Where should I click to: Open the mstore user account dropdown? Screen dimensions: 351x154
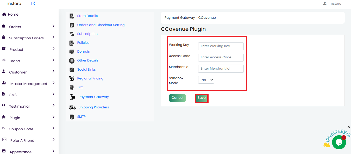click(x=333, y=4)
